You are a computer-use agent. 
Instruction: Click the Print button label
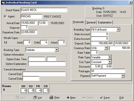coord(57,98)
